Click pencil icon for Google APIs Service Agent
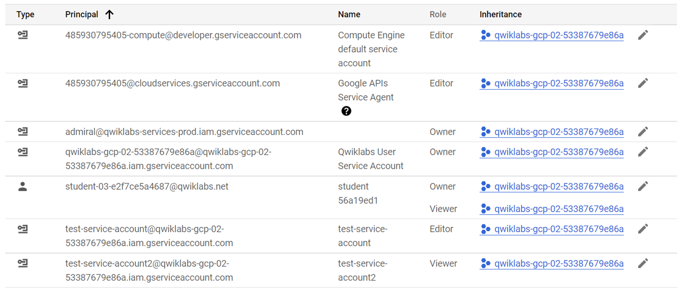The height and width of the screenshot is (290, 683). coord(643,83)
